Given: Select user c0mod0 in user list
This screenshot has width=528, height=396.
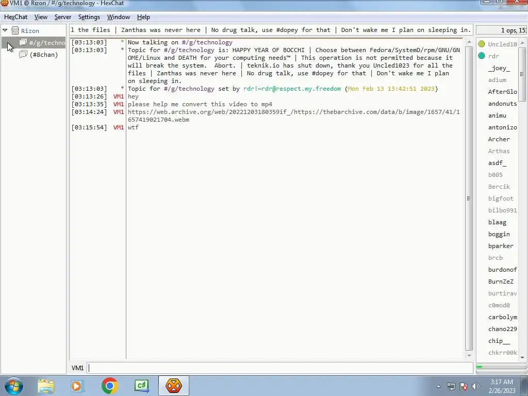Looking at the screenshot, I should 499,305.
